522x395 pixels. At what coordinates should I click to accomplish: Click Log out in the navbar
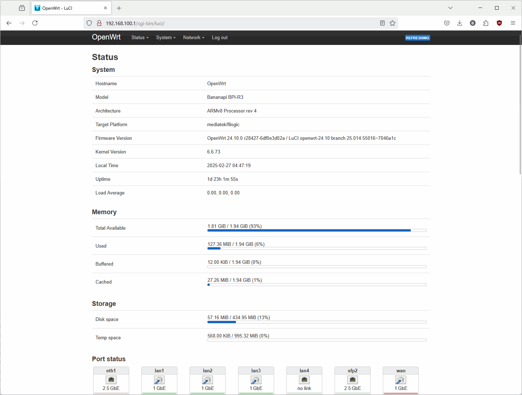(x=219, y=37)
